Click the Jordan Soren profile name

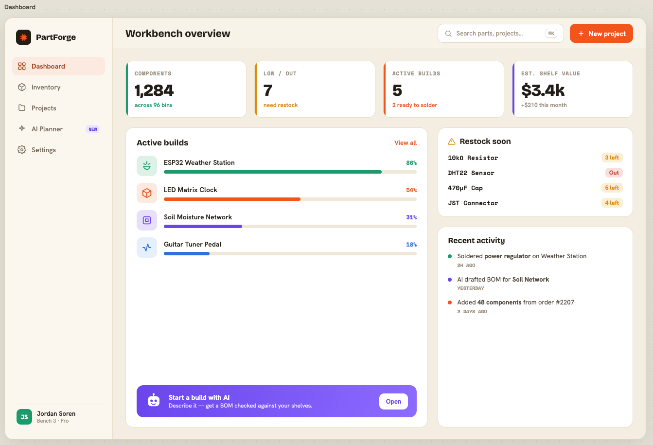pos(56,413)
